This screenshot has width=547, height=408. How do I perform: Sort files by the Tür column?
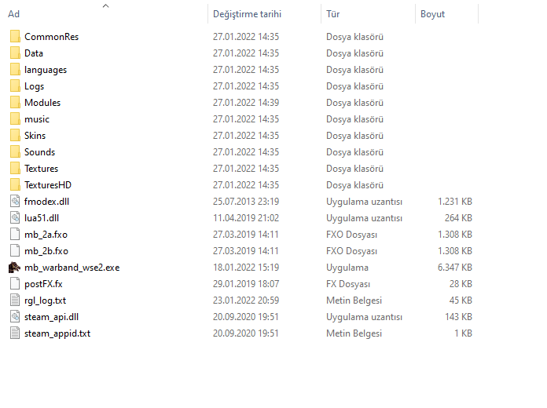pos(333,14)
